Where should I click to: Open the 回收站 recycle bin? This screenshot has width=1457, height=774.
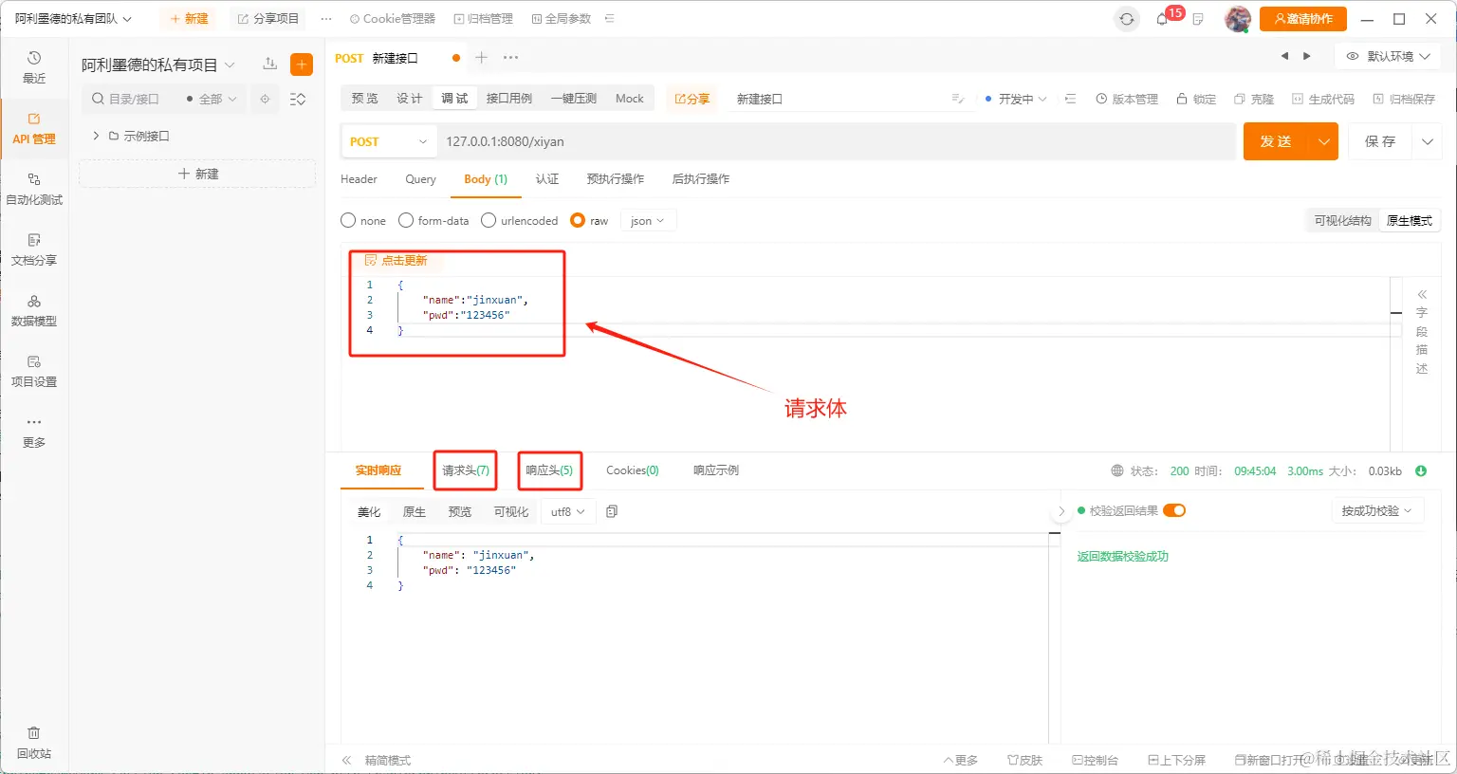[x=34, y=743]
